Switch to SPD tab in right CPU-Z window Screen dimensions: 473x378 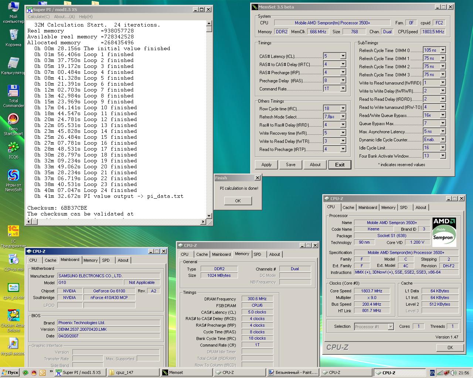pos(404,207)
